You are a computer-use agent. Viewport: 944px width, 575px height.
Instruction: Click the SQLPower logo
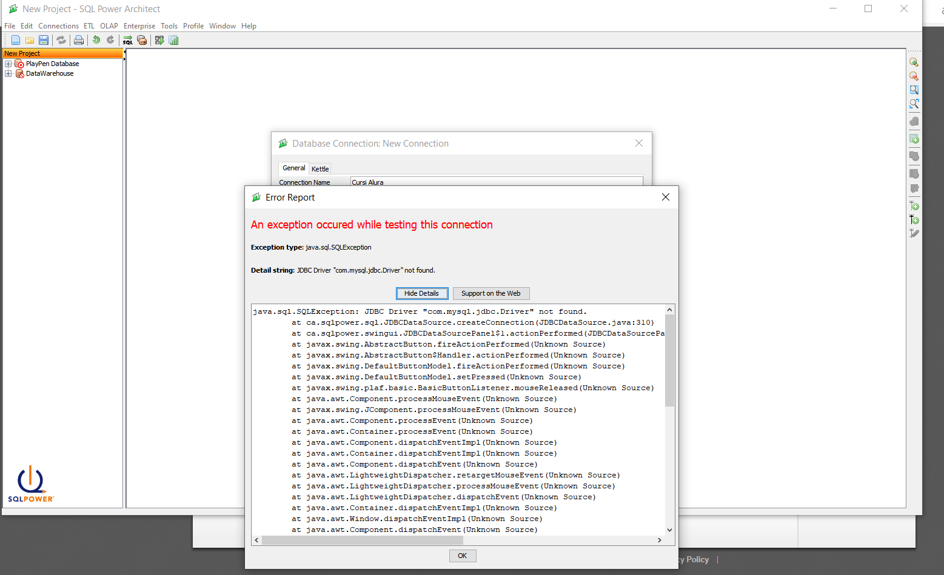(30, 484)
